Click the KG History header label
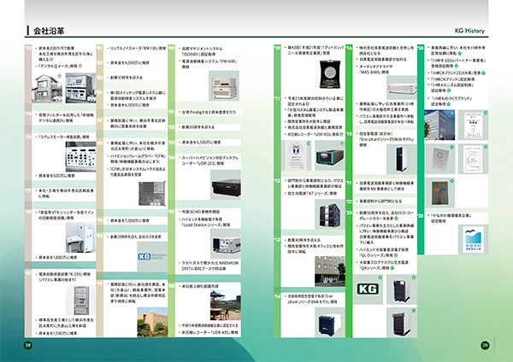 469,31
